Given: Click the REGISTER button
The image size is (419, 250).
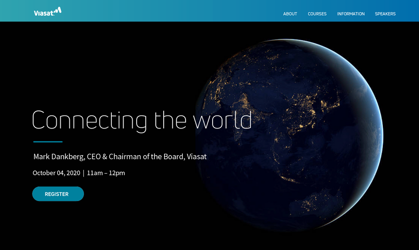Looking at the screenshot, I should [58, 194].
